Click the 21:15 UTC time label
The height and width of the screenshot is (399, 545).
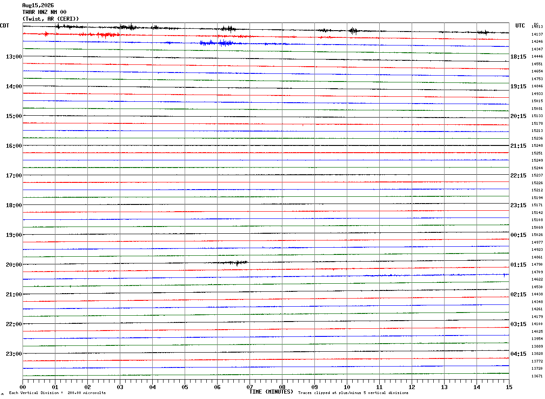click(x=518, y=146)
